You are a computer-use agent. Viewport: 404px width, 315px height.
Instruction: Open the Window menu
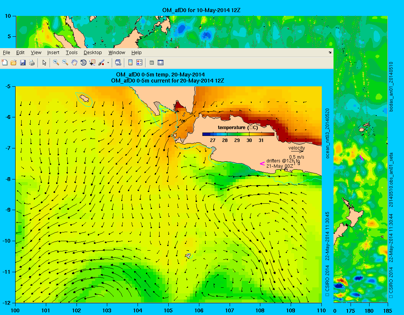coord(117,53)
